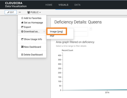Click the download circle icon in menu
Viewport: 127px width, 98px height.
pos(22,32)
